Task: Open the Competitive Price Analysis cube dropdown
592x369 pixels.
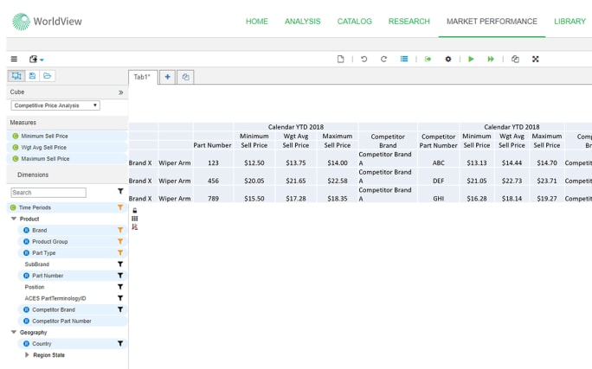Action: (55, 105)
